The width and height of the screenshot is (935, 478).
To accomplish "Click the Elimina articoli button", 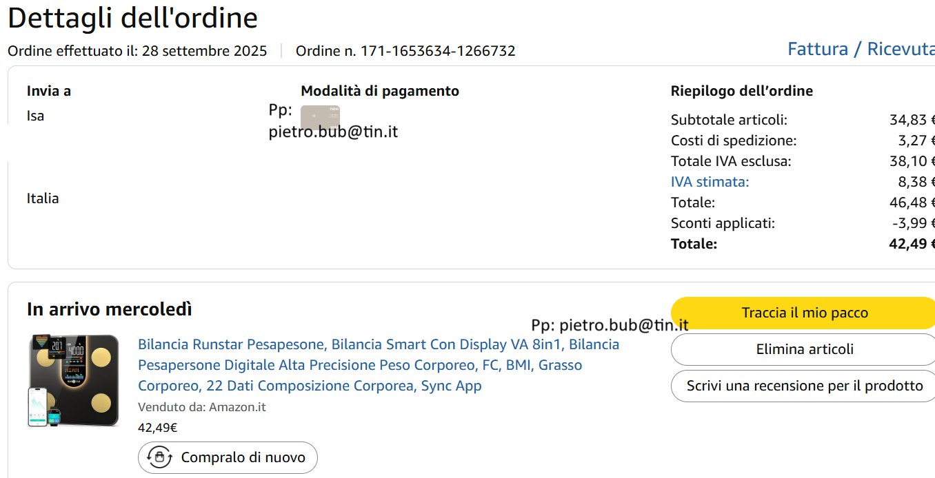I will tap(804, 349).
